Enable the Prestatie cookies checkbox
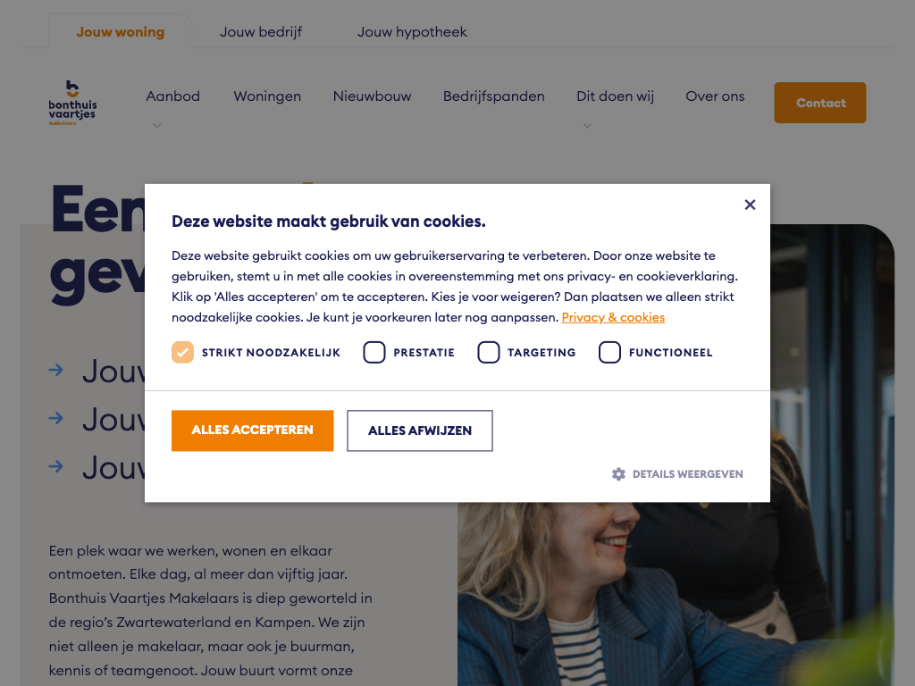915x686 pixels. coord(374,352)
